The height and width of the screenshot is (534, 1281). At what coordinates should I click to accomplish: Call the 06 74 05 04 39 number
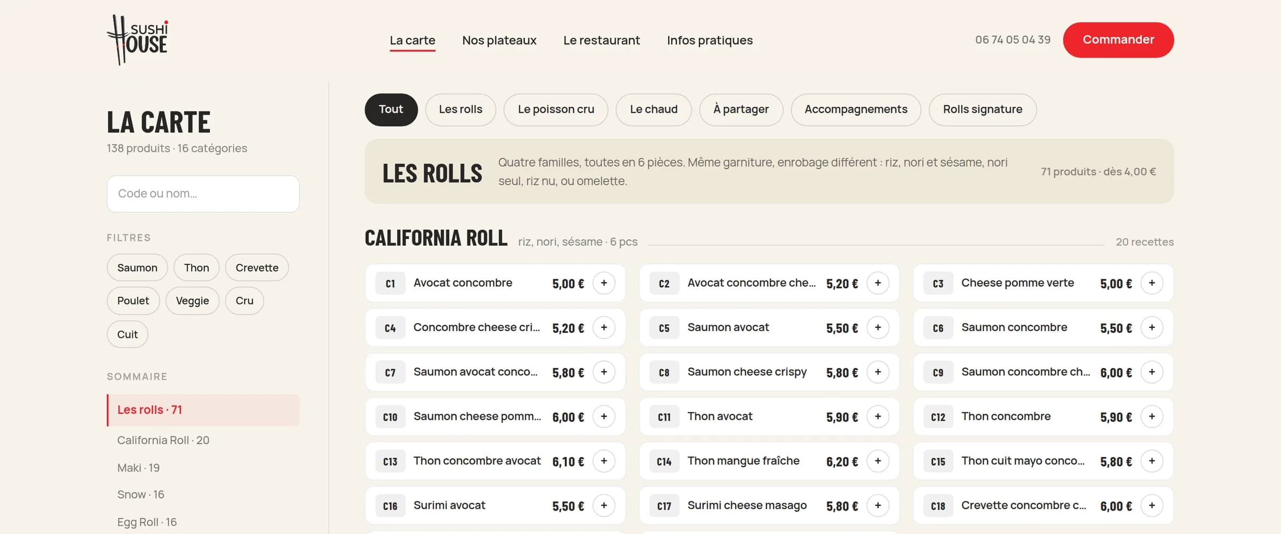coord(1013,40)
